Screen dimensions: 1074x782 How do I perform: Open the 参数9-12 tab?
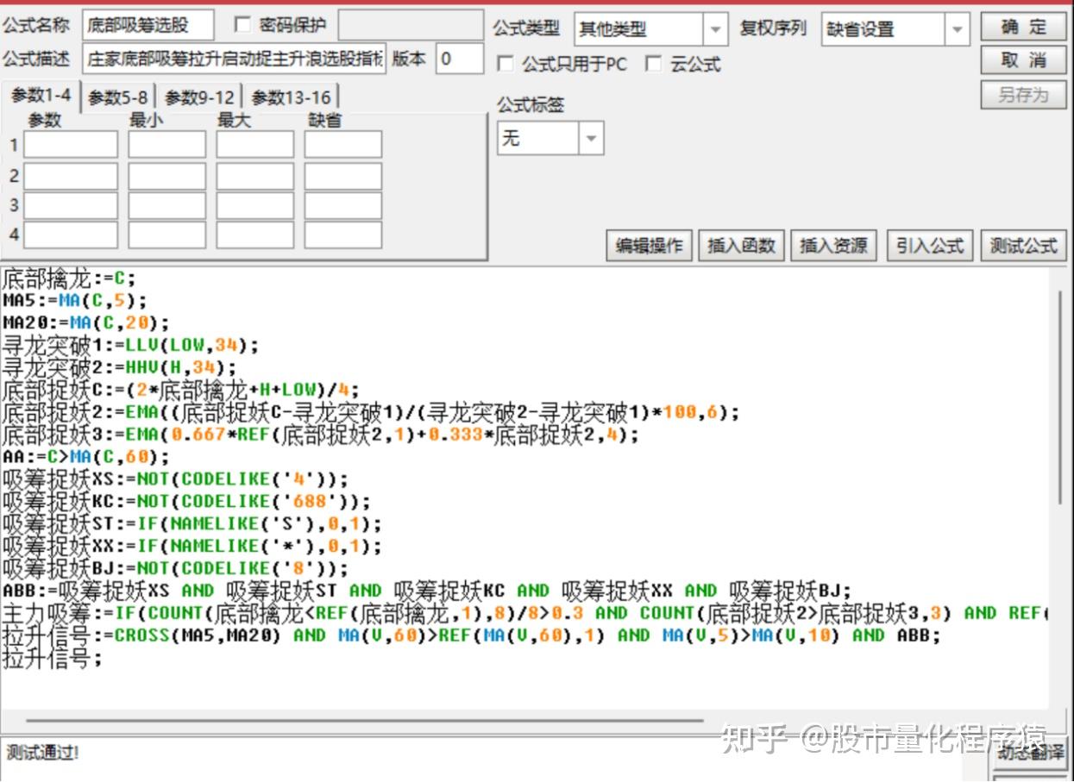(199, 97)
